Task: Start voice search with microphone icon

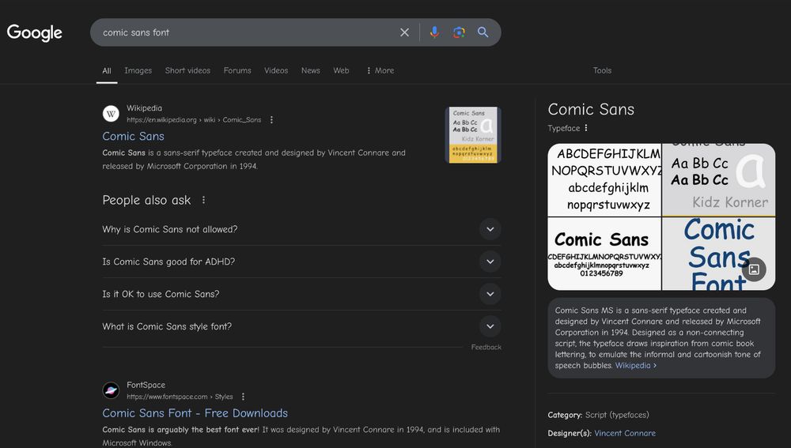Action: [x=434, y=32]
